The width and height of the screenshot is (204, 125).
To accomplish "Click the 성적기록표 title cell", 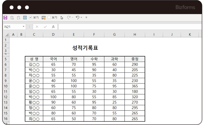I will point(85,48).
